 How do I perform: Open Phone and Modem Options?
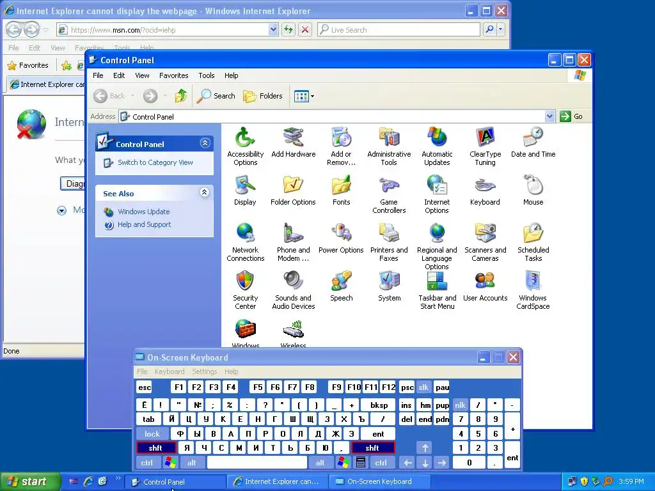pos(293,242)
